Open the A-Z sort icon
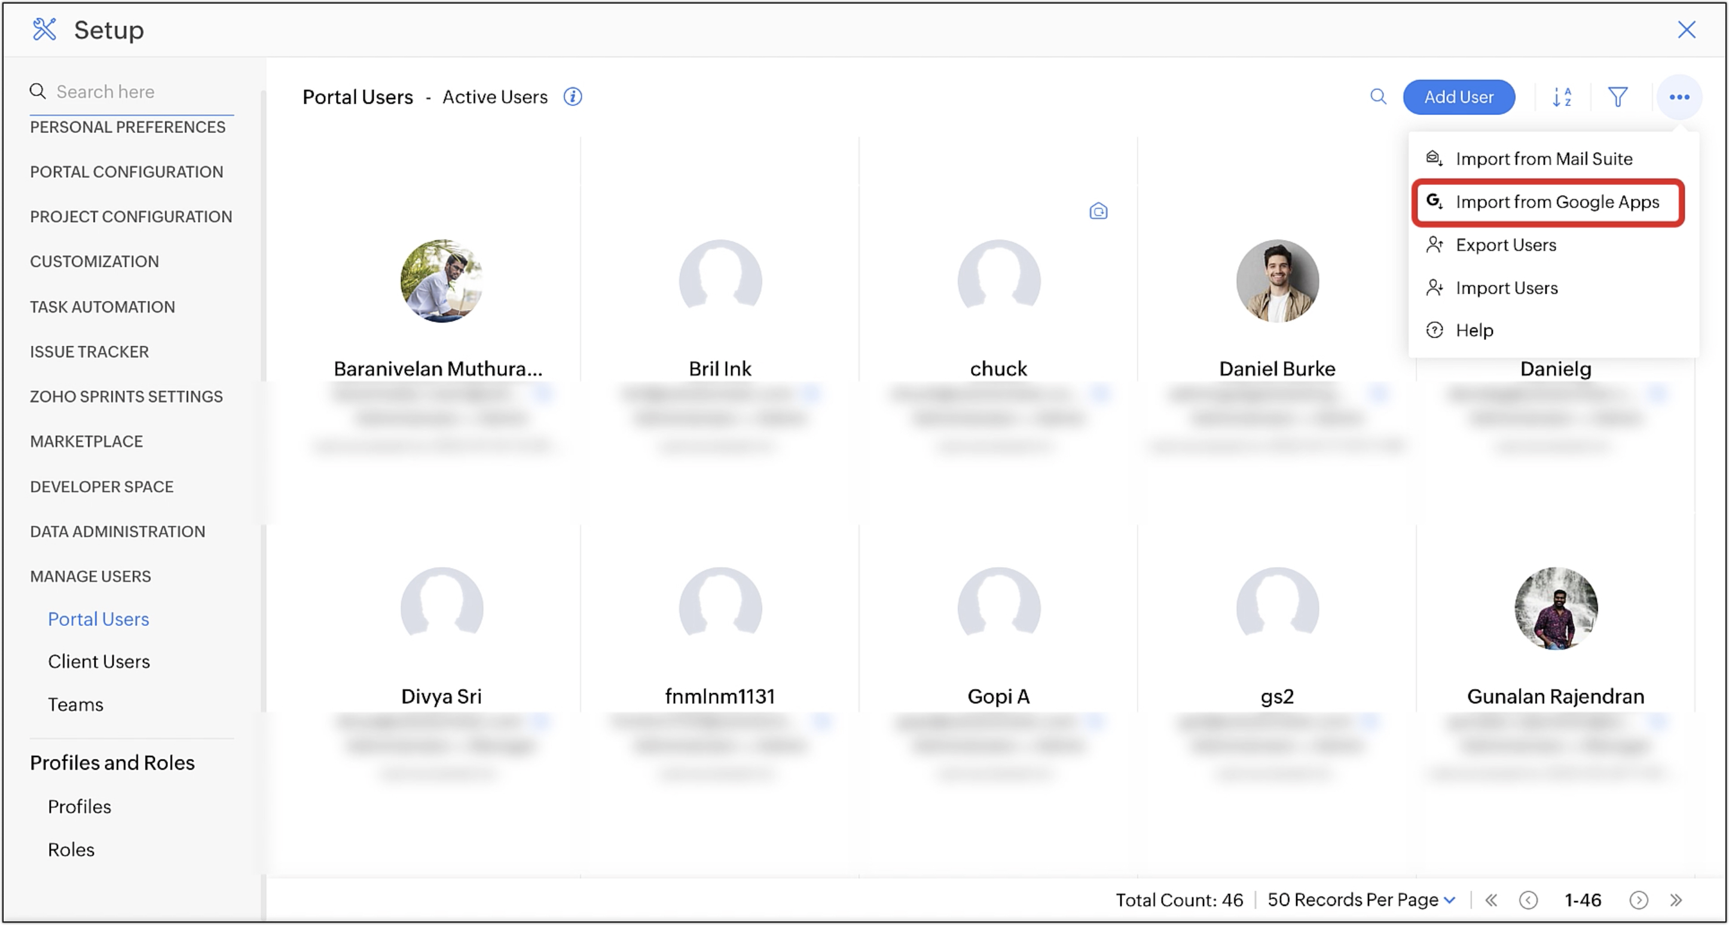Screen dimensions: 1729x925 tap(1561, 97)
